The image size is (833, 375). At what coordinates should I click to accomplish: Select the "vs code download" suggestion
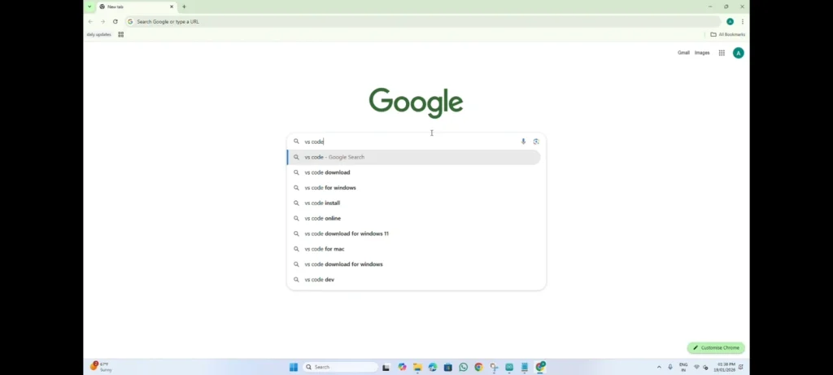pos(327,172)
